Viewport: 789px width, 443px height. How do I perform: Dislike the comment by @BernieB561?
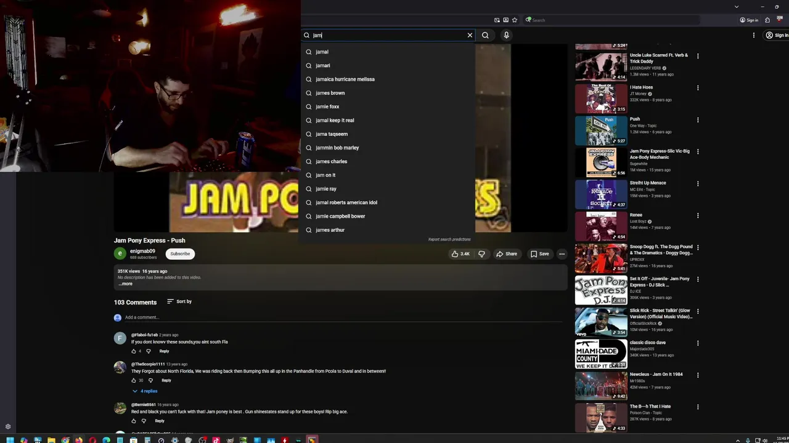click(144, 421)
